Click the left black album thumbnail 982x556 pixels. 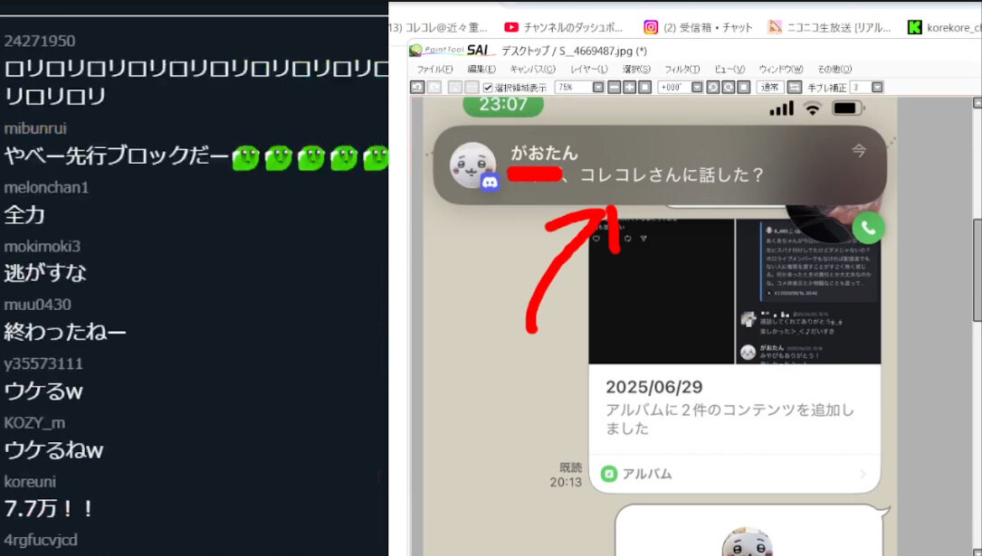click(x=662, y=291)
